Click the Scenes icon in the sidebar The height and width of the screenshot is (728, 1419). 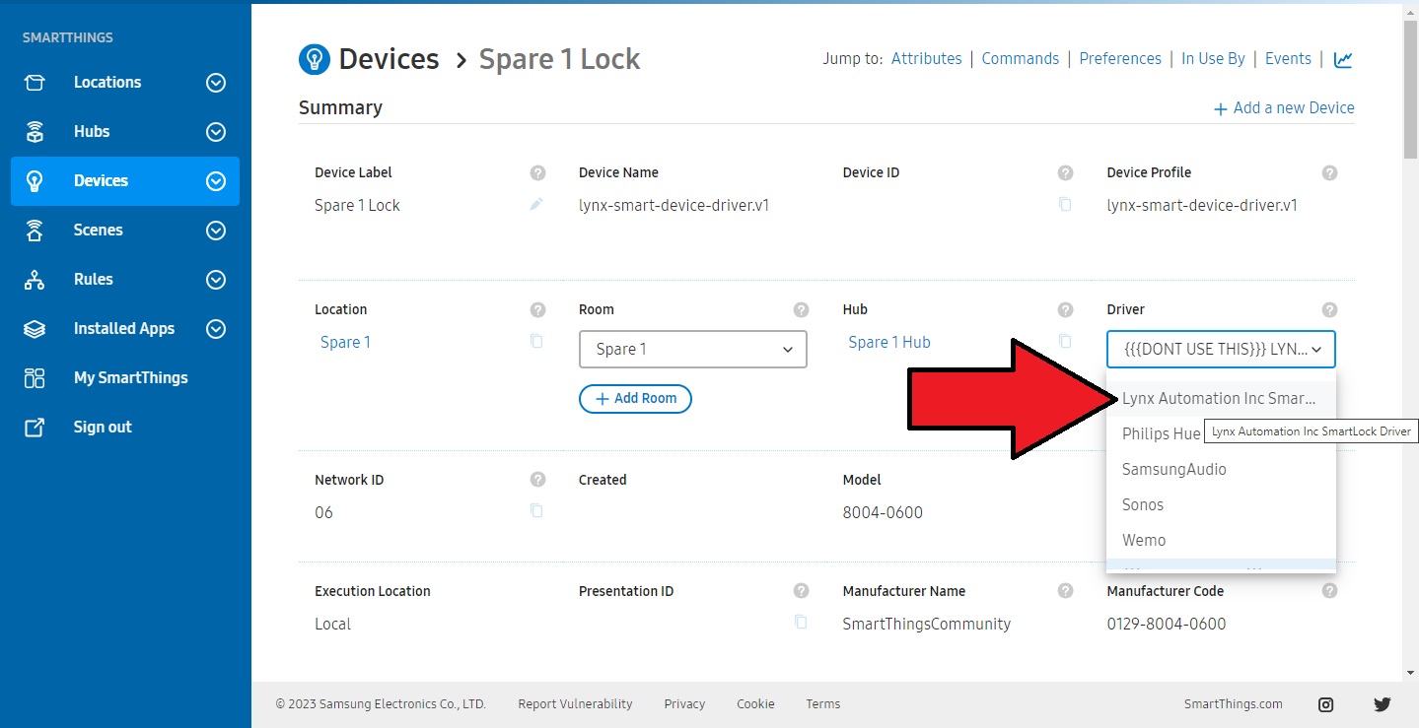(x=35, y=231)
